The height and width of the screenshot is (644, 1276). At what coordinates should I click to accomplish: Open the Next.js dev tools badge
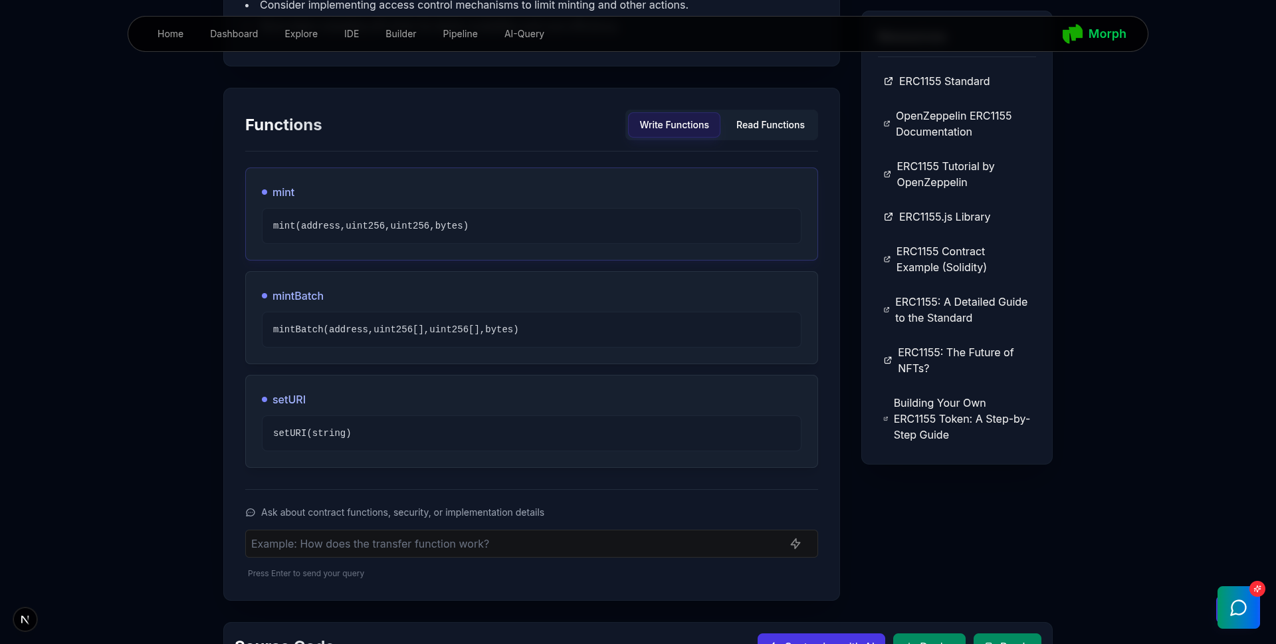tap(25, 619)
